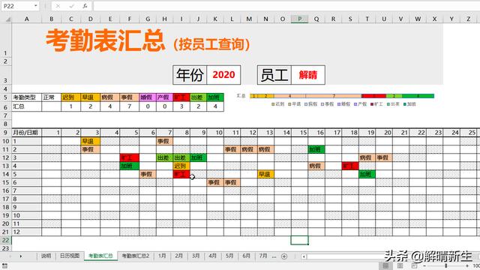Switch to Page Layout view icon

pyautogui.click(x=400, y=265)
